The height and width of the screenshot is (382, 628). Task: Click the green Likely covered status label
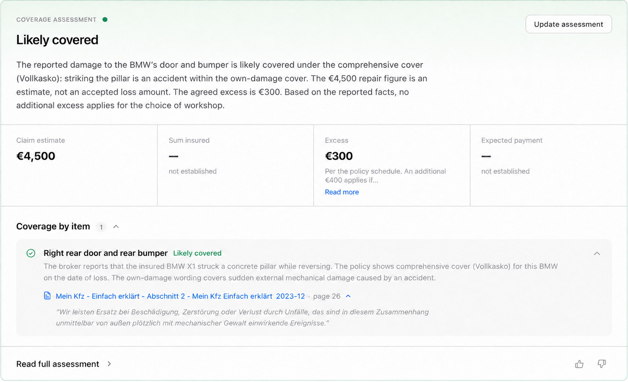pyautogui.click(x=197, y=253)
